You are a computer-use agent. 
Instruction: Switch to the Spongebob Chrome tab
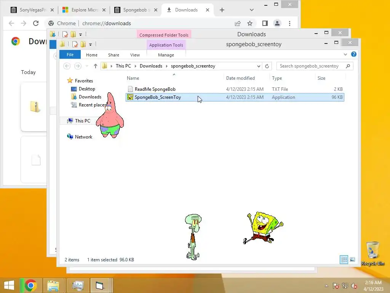pos(136,10)
